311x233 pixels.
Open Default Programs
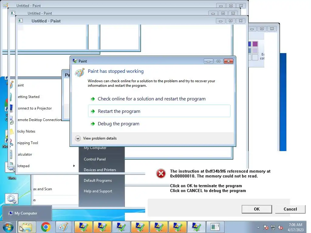coord(97,181)
